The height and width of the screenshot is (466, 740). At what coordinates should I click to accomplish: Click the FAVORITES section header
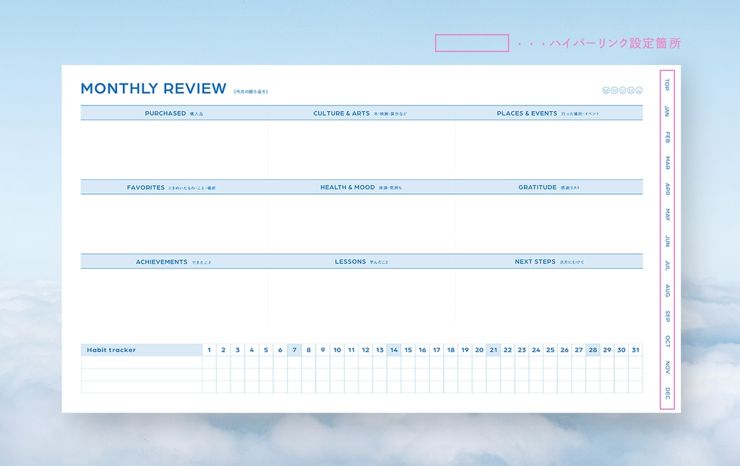tap(174, 187)
